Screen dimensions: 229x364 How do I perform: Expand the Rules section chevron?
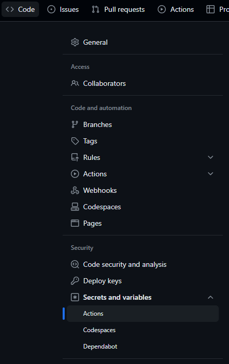pos(211,157)
